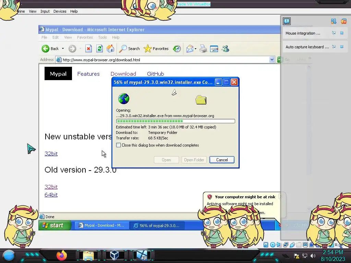This screenshot has width=351, height=263.
Task: Open the Favorites menu in IE menu bar
Action: (85, 37)
